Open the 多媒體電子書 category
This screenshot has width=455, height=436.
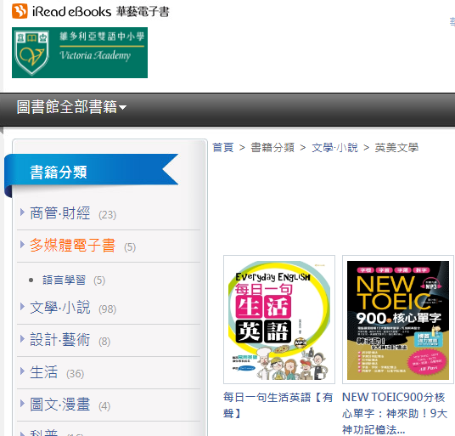tap(72, 245)
